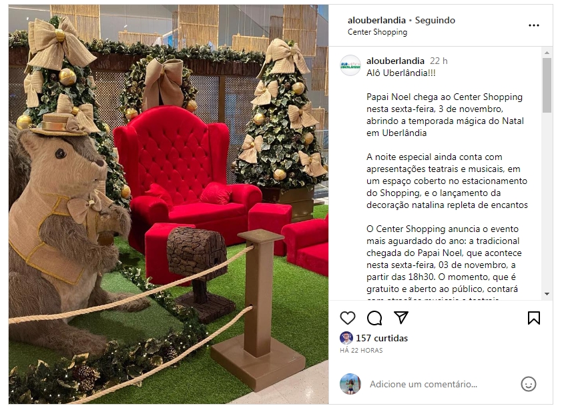Open Center Shopping location link

click(x=377, y=32)
